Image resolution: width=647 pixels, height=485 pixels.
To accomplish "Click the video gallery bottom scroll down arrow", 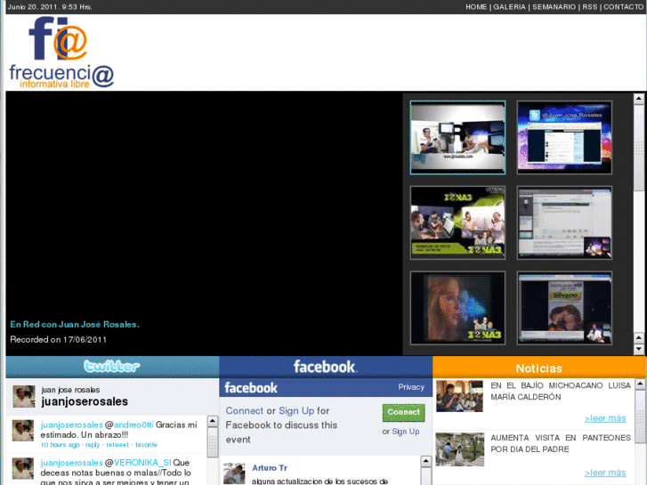I will pos(638,349).
